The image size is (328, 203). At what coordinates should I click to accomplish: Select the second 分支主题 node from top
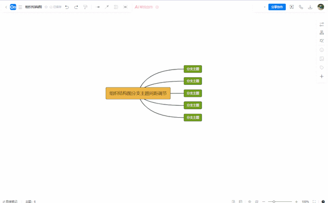192,81
